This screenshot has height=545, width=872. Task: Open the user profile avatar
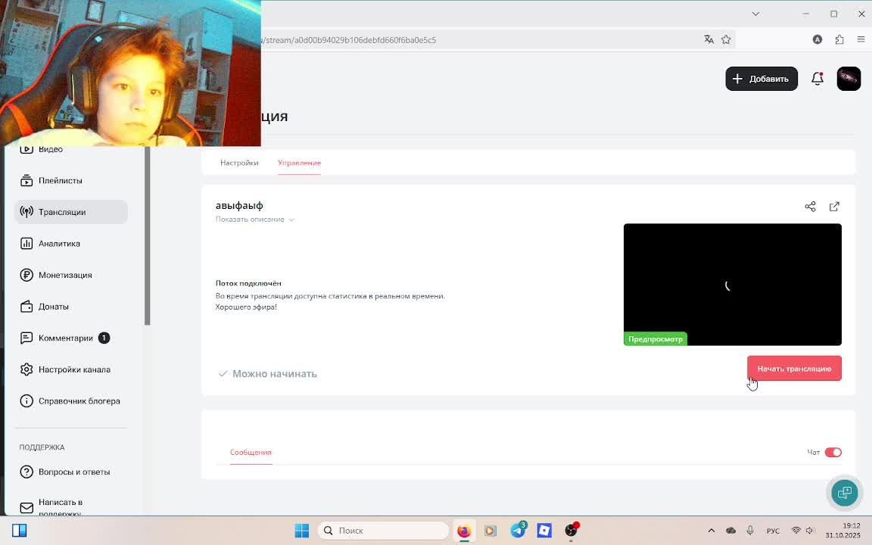[x=849, y=79]
